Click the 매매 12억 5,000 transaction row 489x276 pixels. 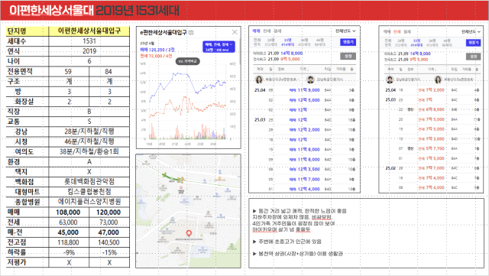tap(304, 100)
